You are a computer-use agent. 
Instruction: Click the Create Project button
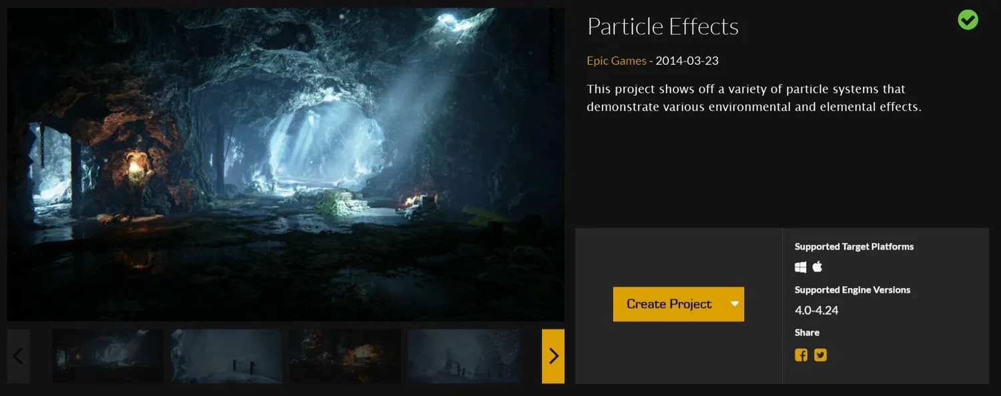coord(669,303)
